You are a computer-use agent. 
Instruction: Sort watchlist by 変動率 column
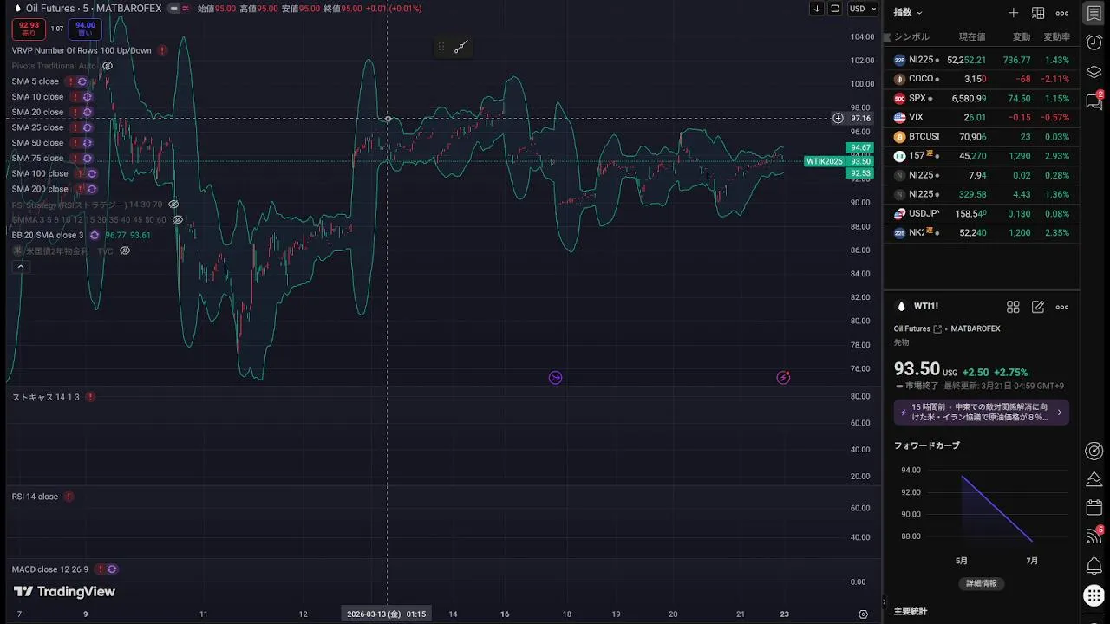1056,37
